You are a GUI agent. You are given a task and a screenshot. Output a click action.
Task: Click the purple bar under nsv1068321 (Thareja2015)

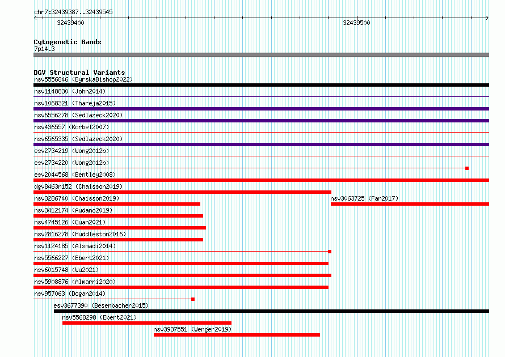tap(261, 109)
